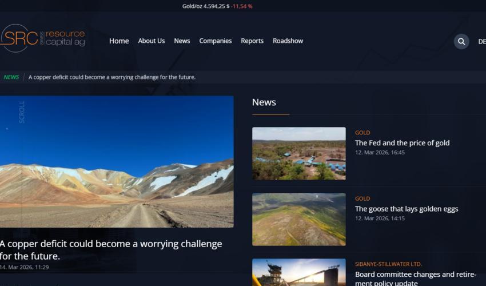Select the SIBANYE-STILLWATER LTD. category label

(388, 264)
